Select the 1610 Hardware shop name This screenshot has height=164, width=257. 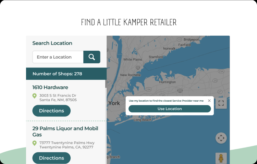50,87
